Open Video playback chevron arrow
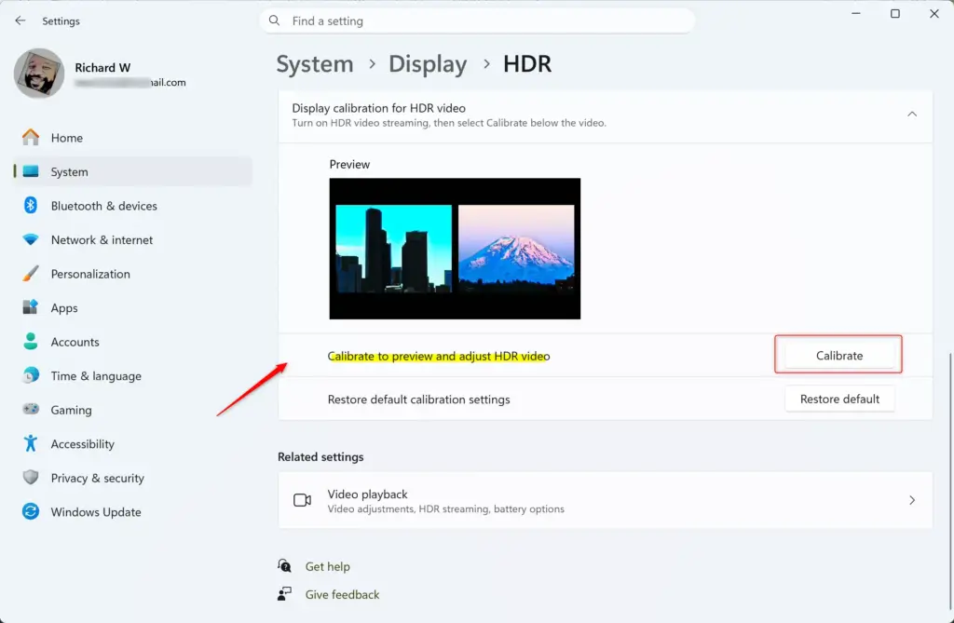Image resolution: width=954 pixels, height=623 pixels. (911, 500)
